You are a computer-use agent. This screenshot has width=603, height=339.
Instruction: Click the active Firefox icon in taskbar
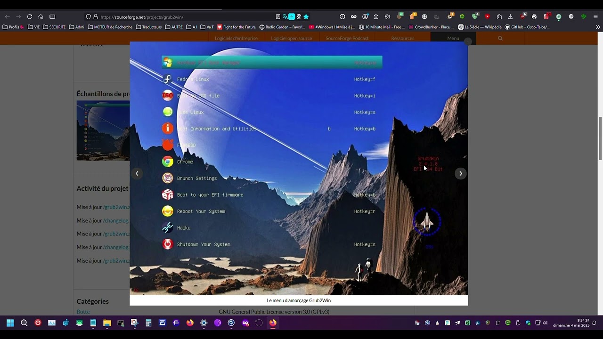(273, 323)
